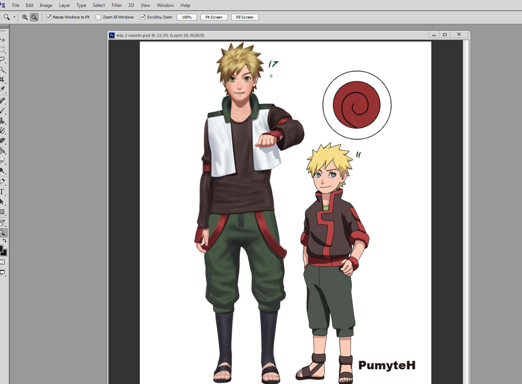Viewport: 522px width, 384px height.
Task: Swap foreground and background colors
Action: pyautogui.click(x=5, y=241)
